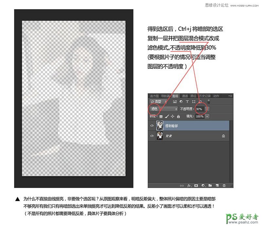The width and height of the screenshot is (262, 226).
Task: Toggle the layer filter on/off switch
Action: click(209, 102)
